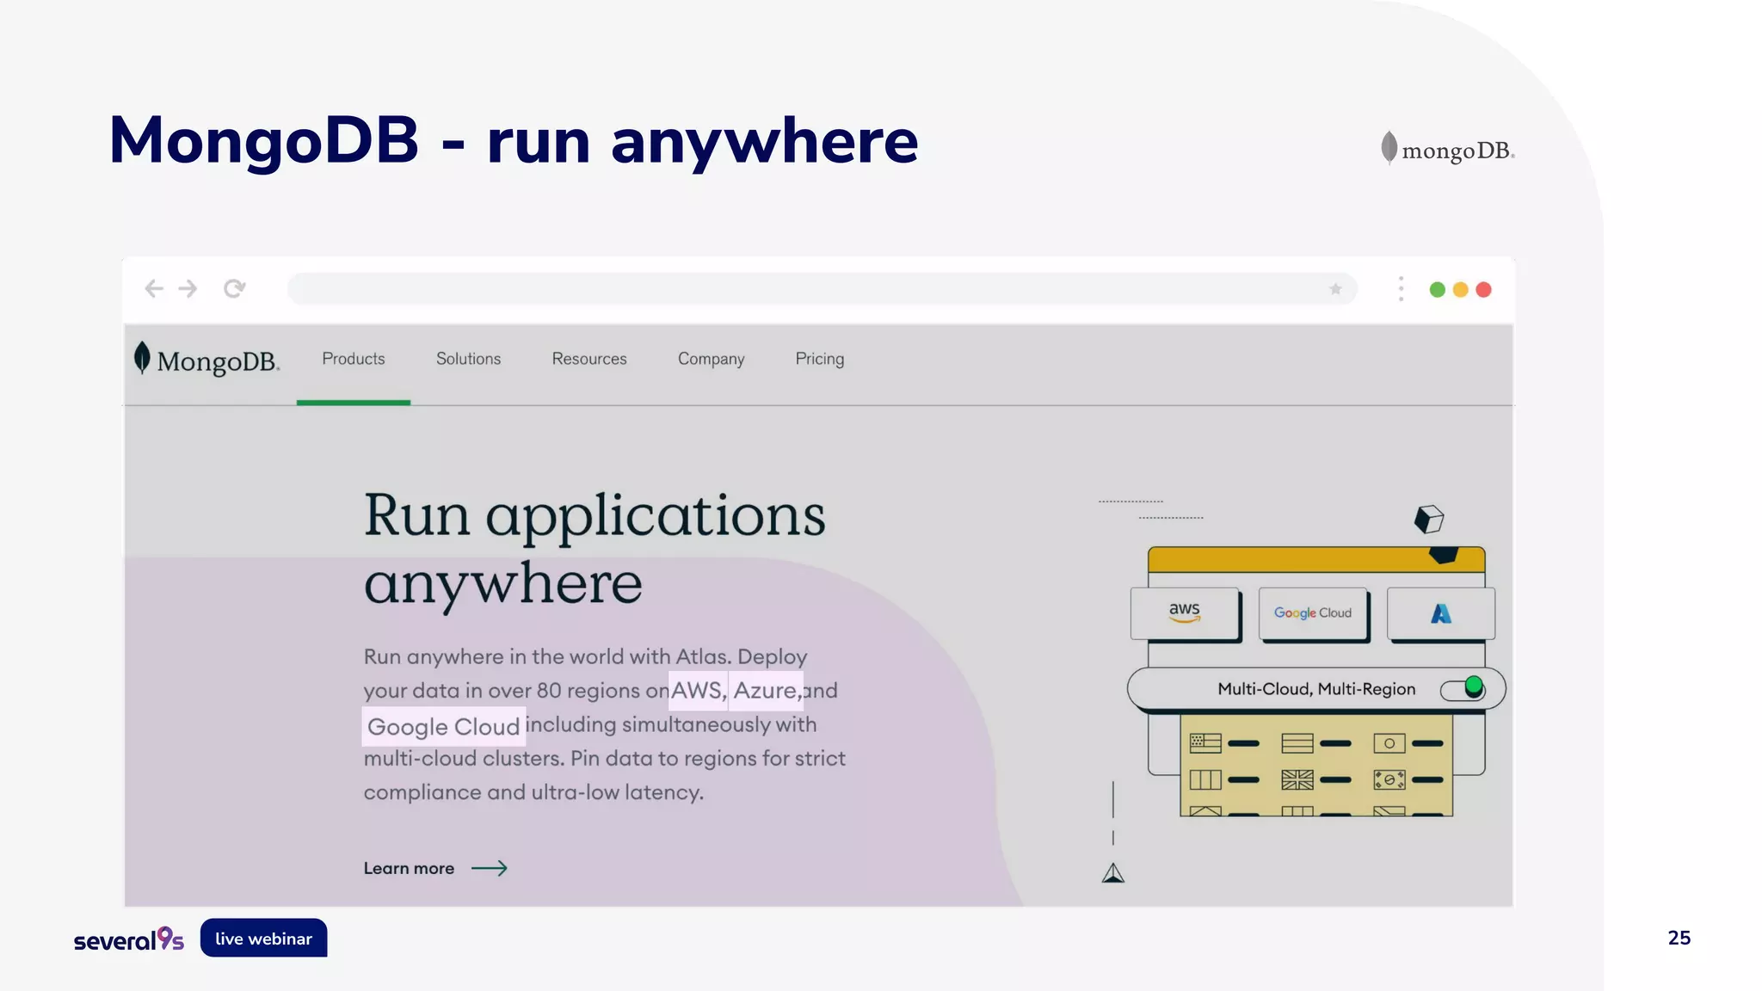The image size is (1762, 991).
Task: Click highlighted Azure, text
Action: point(766,690)
